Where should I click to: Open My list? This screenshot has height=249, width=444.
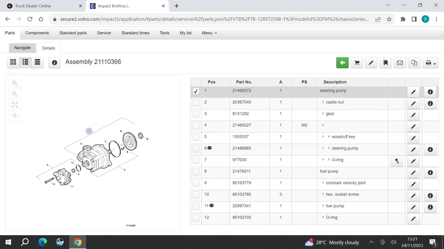pos(186,33)
